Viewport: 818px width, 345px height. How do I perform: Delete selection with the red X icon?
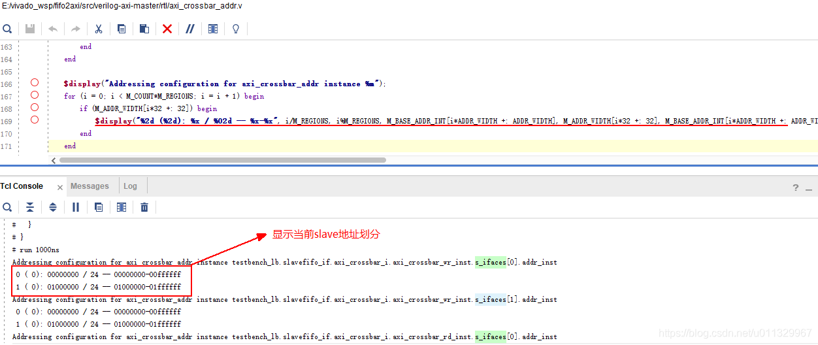(x=167, y=29)
